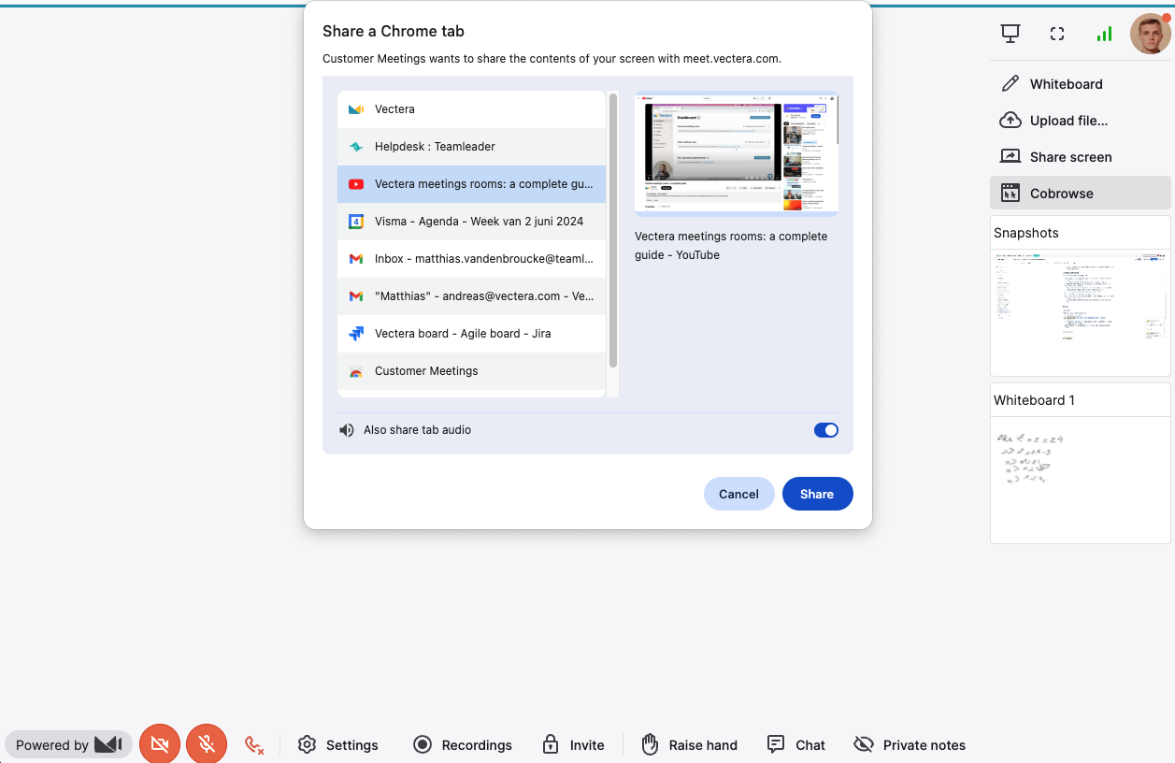Click the speaker icon for tab audio
Viewport: 1175px width, 763px height.
coord(347,430)
